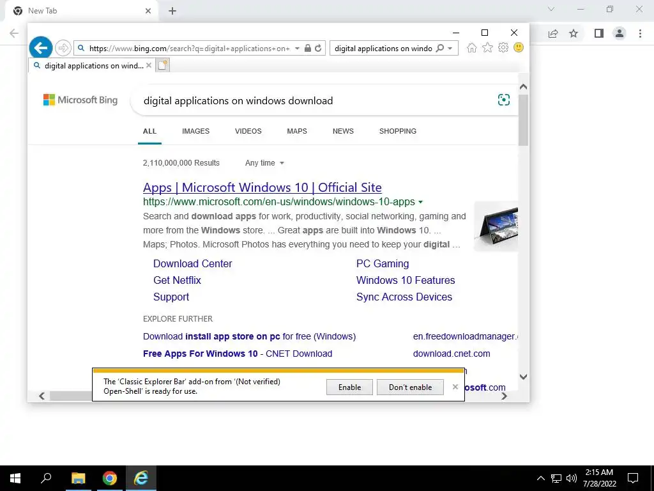The width and height of the screenshot is (654, 491).
Task: Open the 'Any time' filter dropdown
Action: pos(264,163)
